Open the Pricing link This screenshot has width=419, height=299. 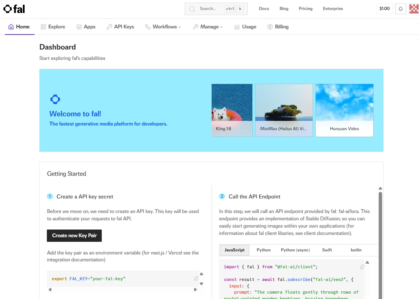[x=305, y=8]
